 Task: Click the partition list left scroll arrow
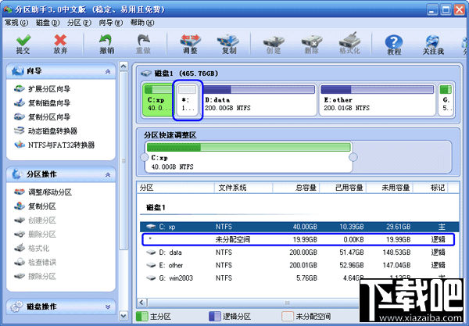(x=142, y=303)
